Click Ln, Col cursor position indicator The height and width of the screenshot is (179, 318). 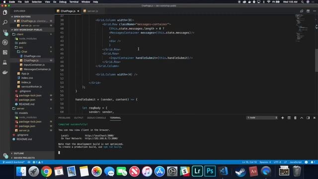[x=249, y=162]
